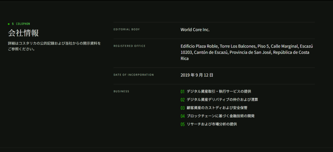The image size is (333, 152).
Task: Select business item 顧客資産のカストディおよび安全保管
Action: (217, 108)
